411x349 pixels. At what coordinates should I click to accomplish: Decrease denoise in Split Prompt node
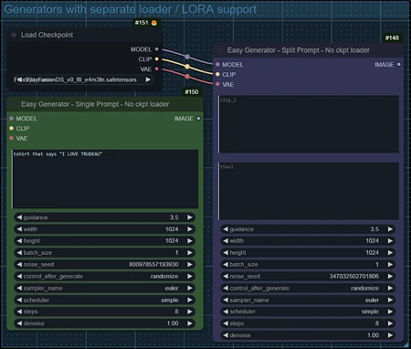(x=226, y=335)
